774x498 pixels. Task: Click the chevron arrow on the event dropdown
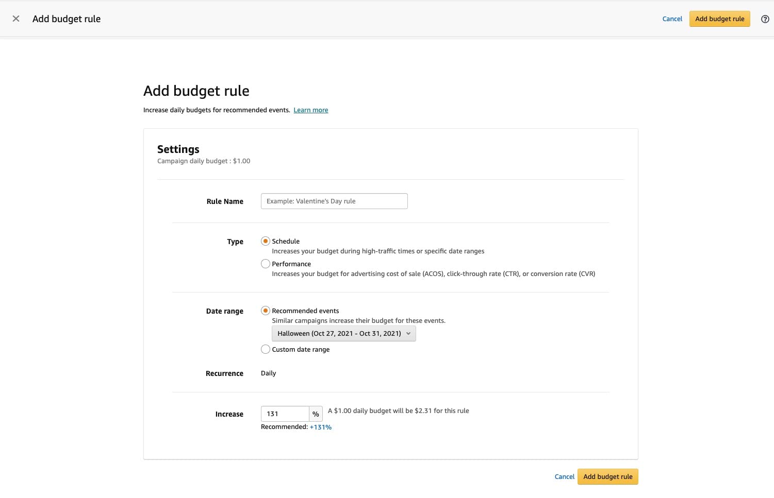pyautogui.click(x=408, y=334)
